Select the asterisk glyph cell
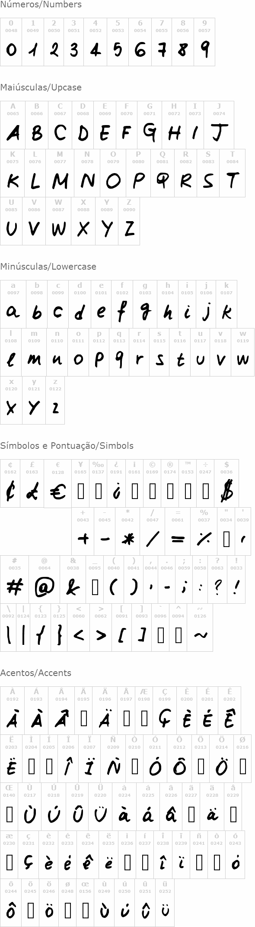This screenshot has height=927, width=255. pos(127,531)
